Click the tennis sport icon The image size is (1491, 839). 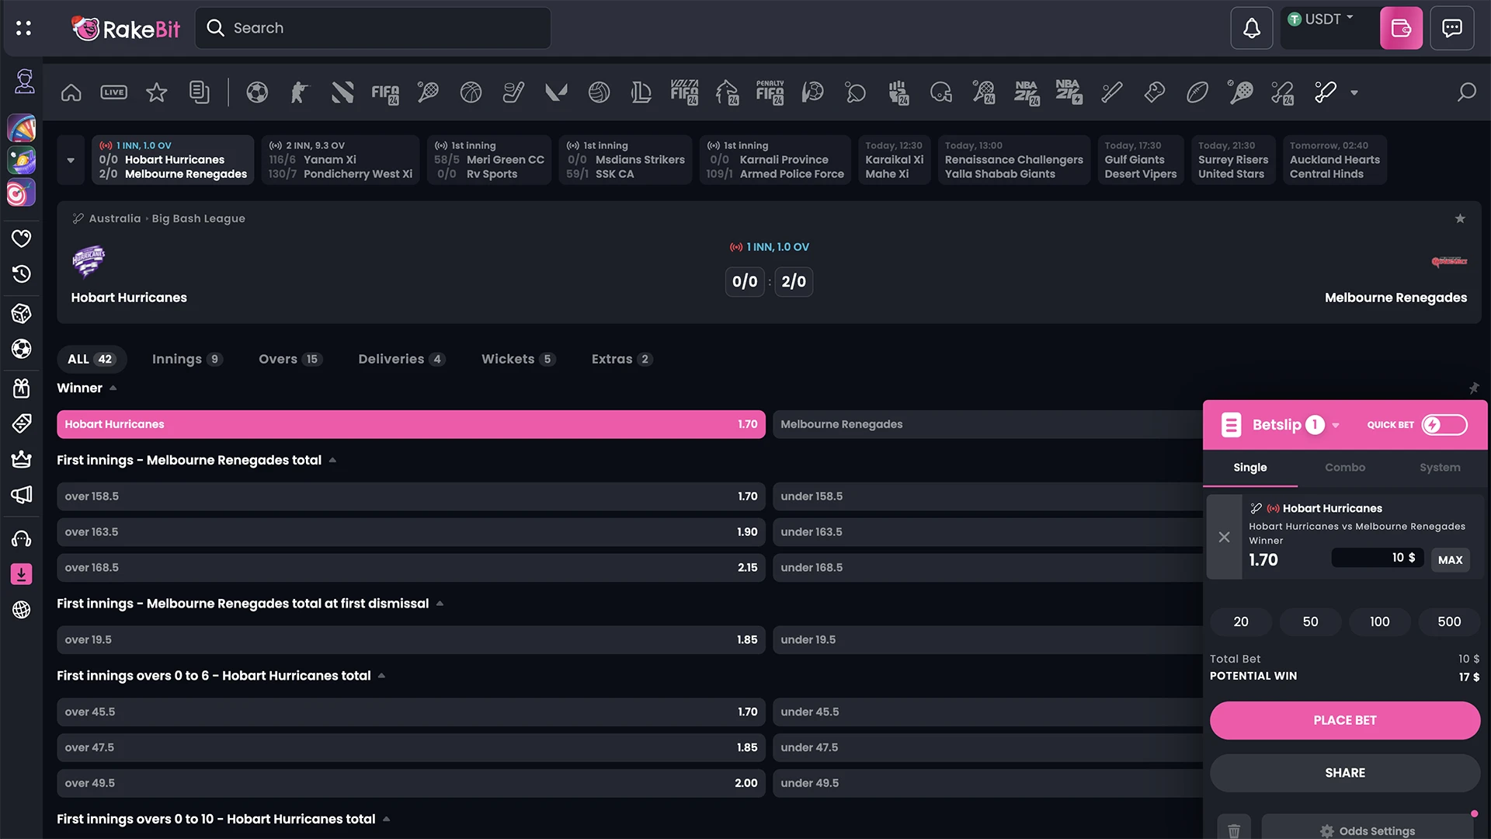427,91
